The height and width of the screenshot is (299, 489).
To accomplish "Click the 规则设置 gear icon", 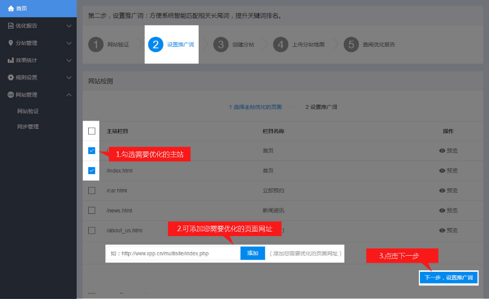I will click(9, 77).
